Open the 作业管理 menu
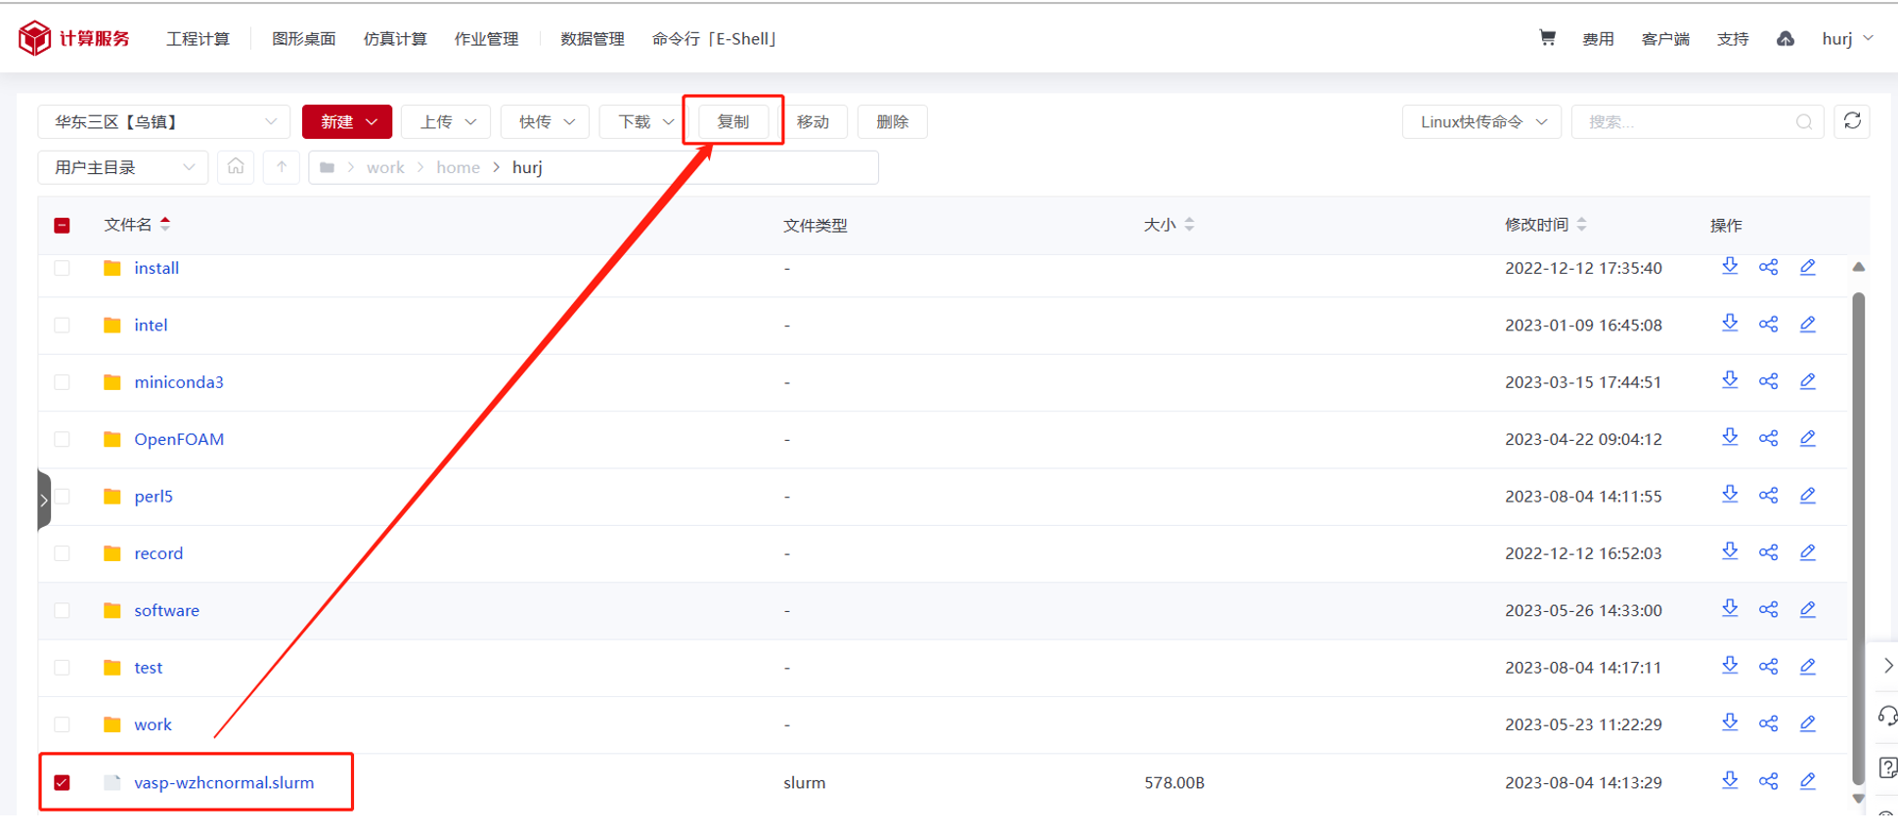The image size is (1898, 831). [x=486, y=39]
